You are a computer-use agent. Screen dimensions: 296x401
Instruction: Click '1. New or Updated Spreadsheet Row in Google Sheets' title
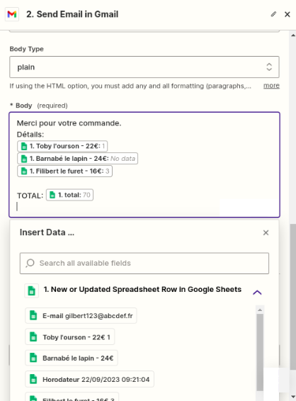[x=142, y=290]
